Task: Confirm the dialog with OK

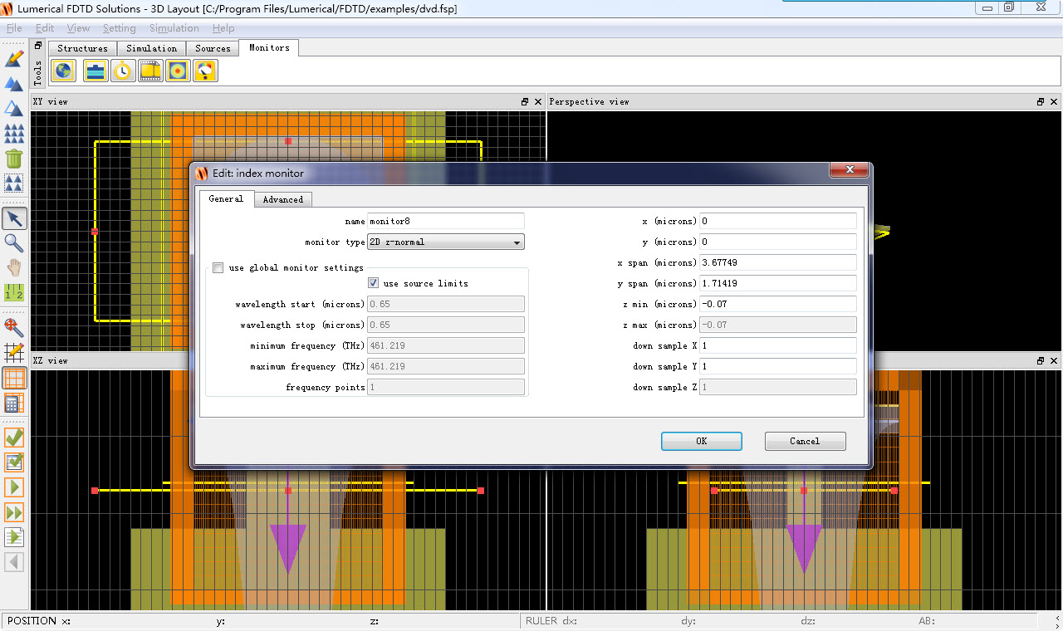Action: point(702,441)
